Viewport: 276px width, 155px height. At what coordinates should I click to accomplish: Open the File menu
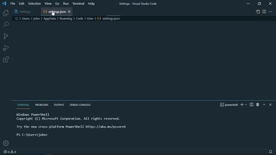pyautogui.click(x=13, y=3)
